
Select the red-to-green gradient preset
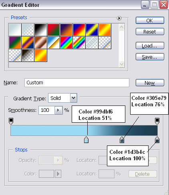[53, 30]
